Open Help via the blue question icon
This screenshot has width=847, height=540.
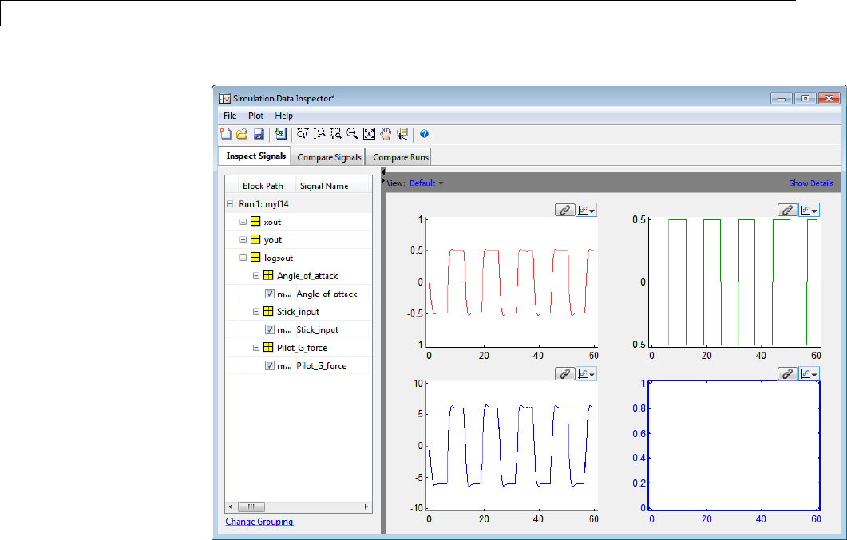(x=424, y=134)
